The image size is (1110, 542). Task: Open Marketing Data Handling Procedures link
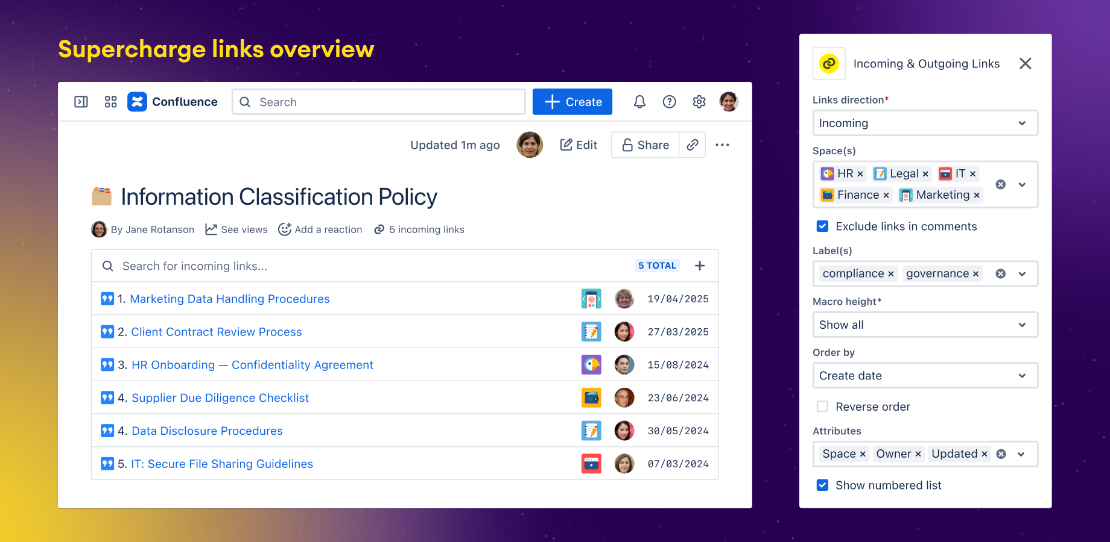229,299
